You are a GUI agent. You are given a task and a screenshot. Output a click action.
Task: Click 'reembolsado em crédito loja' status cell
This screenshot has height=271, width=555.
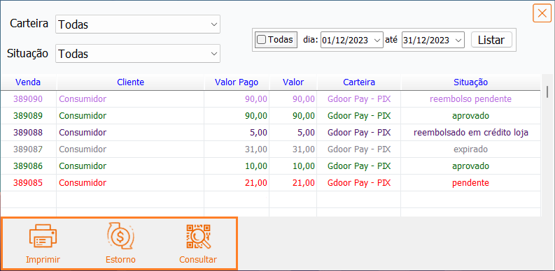(x=470, y=133)
